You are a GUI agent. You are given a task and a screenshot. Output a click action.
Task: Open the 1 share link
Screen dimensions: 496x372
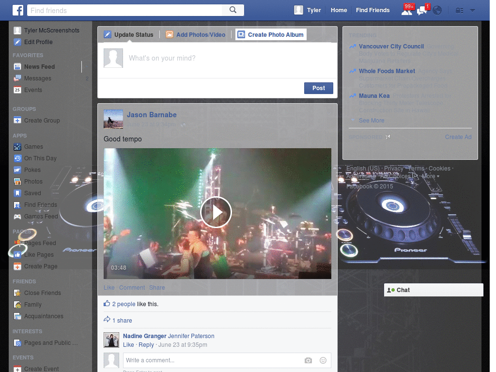click(x=122, y=321)
